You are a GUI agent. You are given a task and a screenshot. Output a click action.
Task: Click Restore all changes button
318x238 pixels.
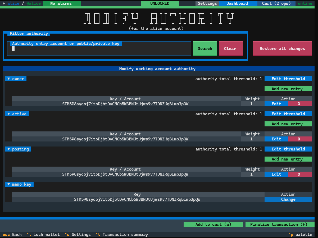tap(282, 49)
